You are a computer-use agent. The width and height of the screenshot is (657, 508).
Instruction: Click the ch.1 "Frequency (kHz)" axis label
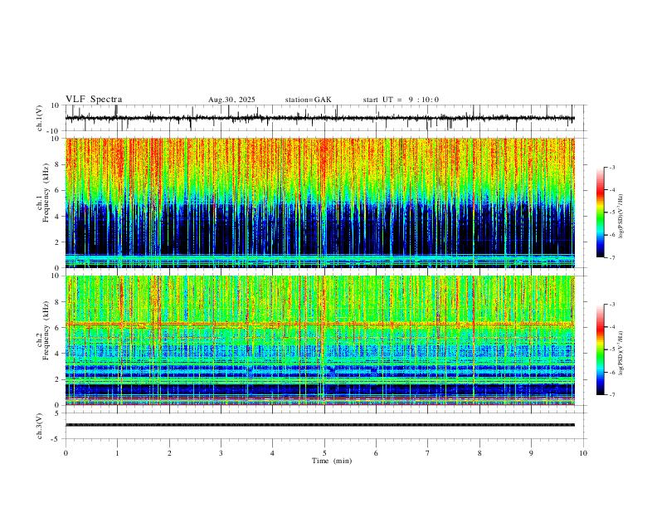tap(46, 193)
